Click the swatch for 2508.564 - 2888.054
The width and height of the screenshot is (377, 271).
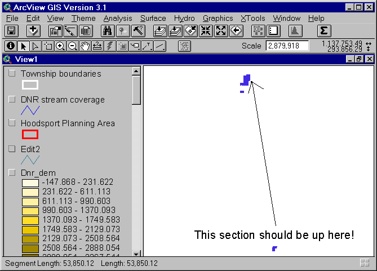tap(30, 248)
